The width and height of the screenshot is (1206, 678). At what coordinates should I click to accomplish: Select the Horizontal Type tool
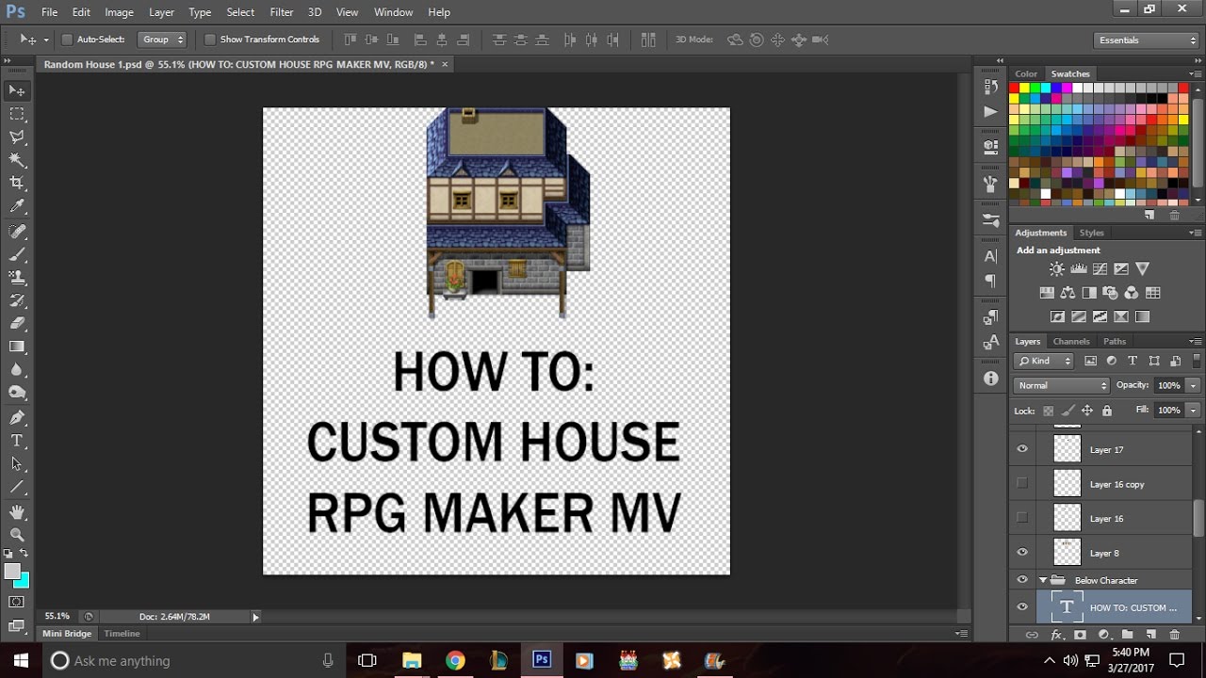click(x=17, y=441)
